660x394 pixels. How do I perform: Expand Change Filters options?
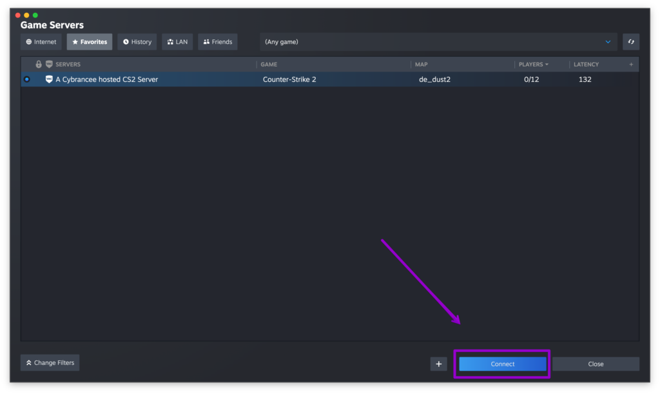click(x=50, y=362)
